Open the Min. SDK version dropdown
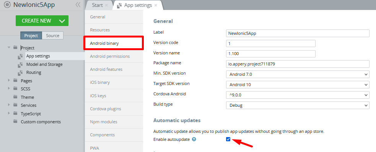 coord(298,74)
